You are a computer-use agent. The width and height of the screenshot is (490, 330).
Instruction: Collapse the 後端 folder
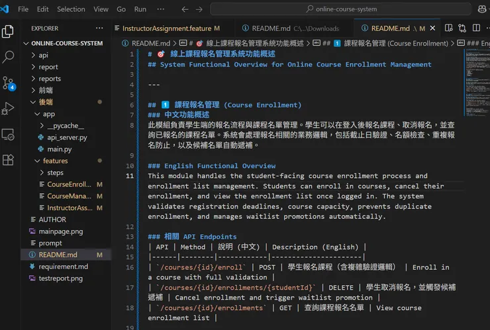click(46, 102)
